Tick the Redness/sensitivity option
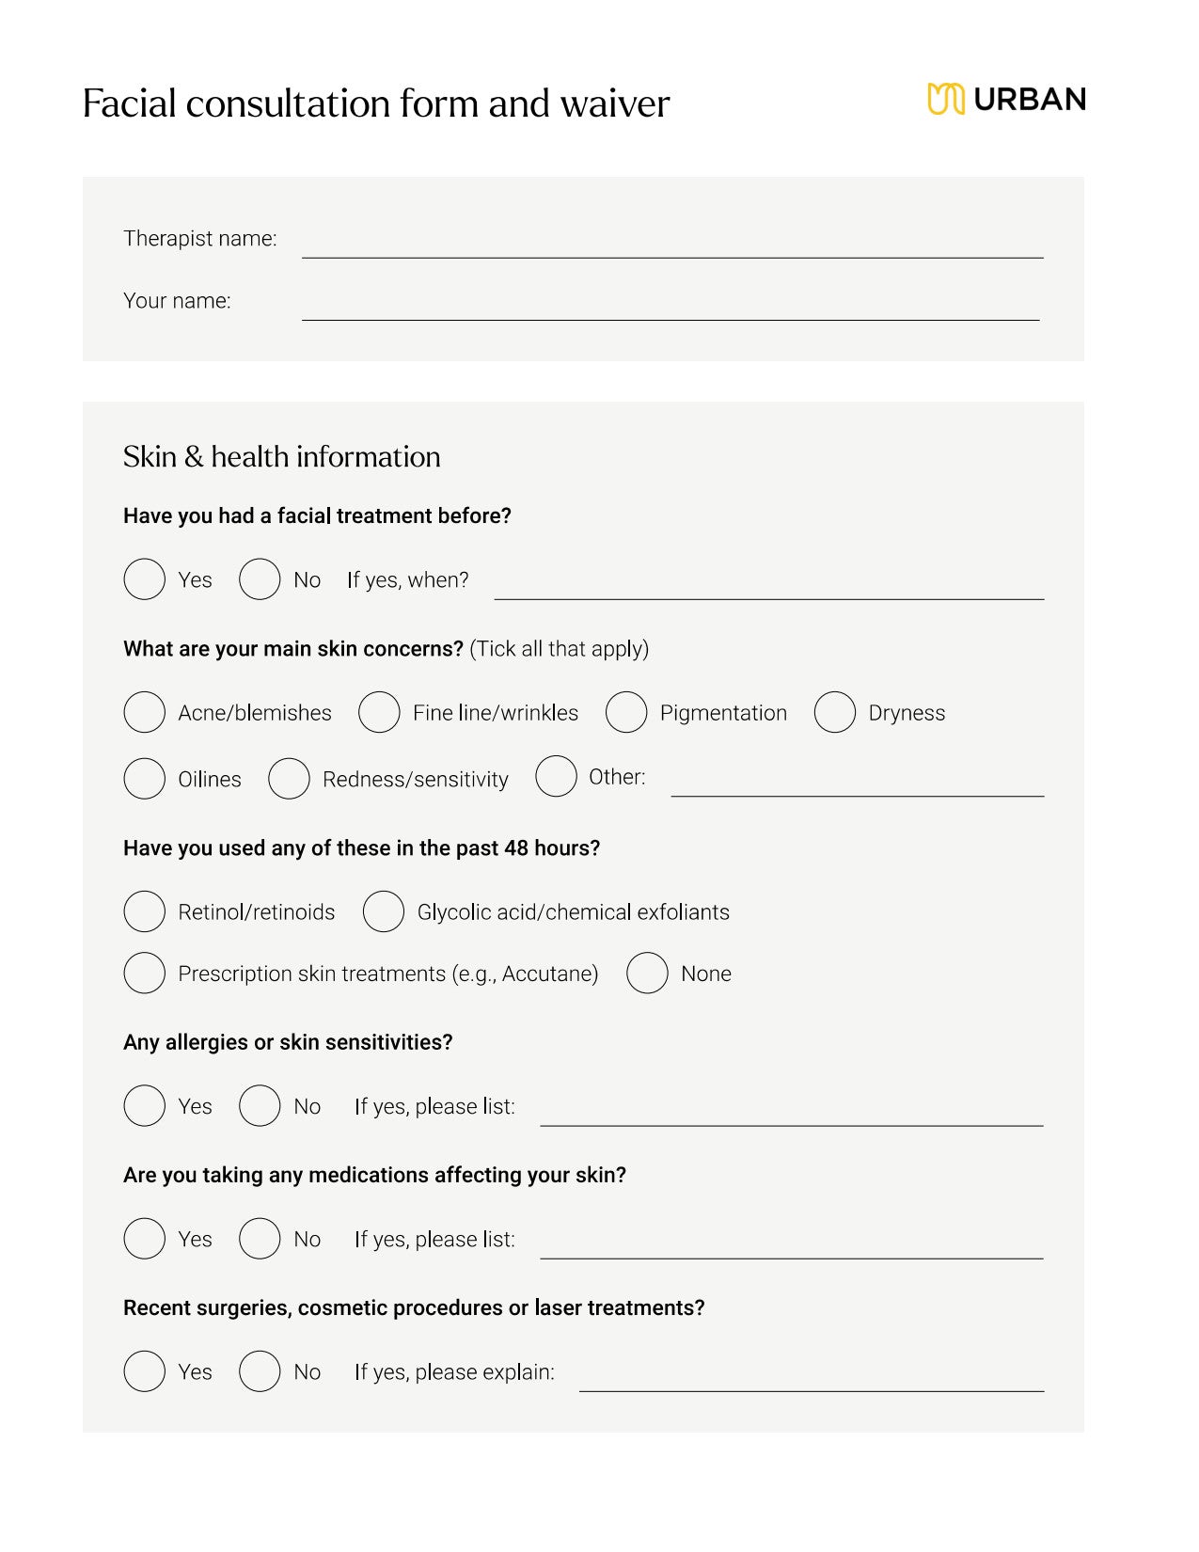The height and width of the screenshot is (1552, 1199). click(x=289, y=779)
